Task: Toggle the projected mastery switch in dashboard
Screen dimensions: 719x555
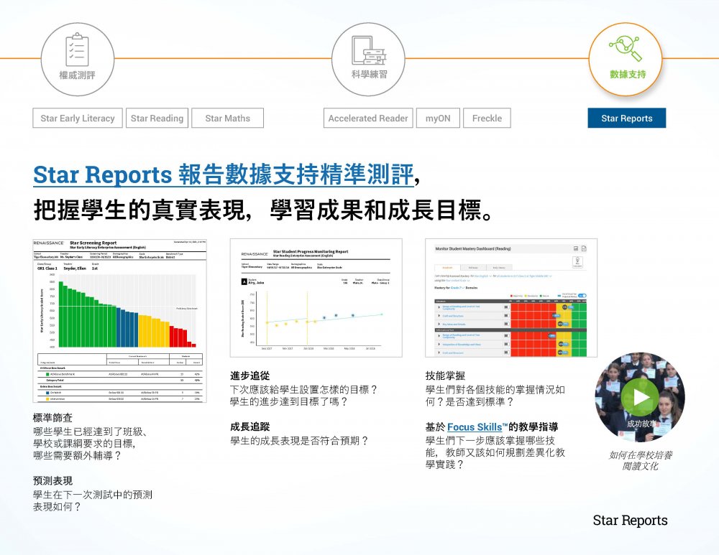Action: tap(582, 295)
